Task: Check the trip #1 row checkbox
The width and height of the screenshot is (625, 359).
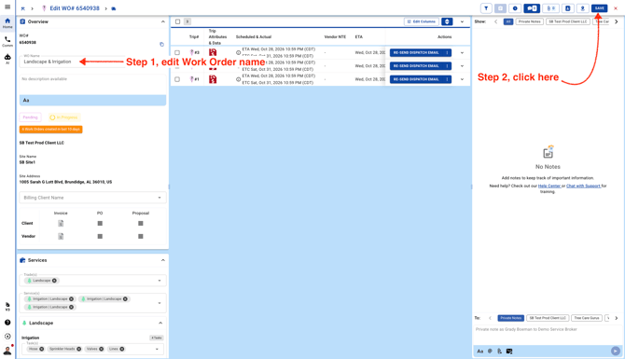Action: pyautogui.click(x=177, y=79)
